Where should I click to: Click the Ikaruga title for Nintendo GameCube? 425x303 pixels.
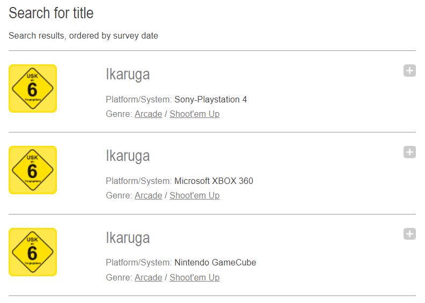pyautogui.click(x=128, y=238)
